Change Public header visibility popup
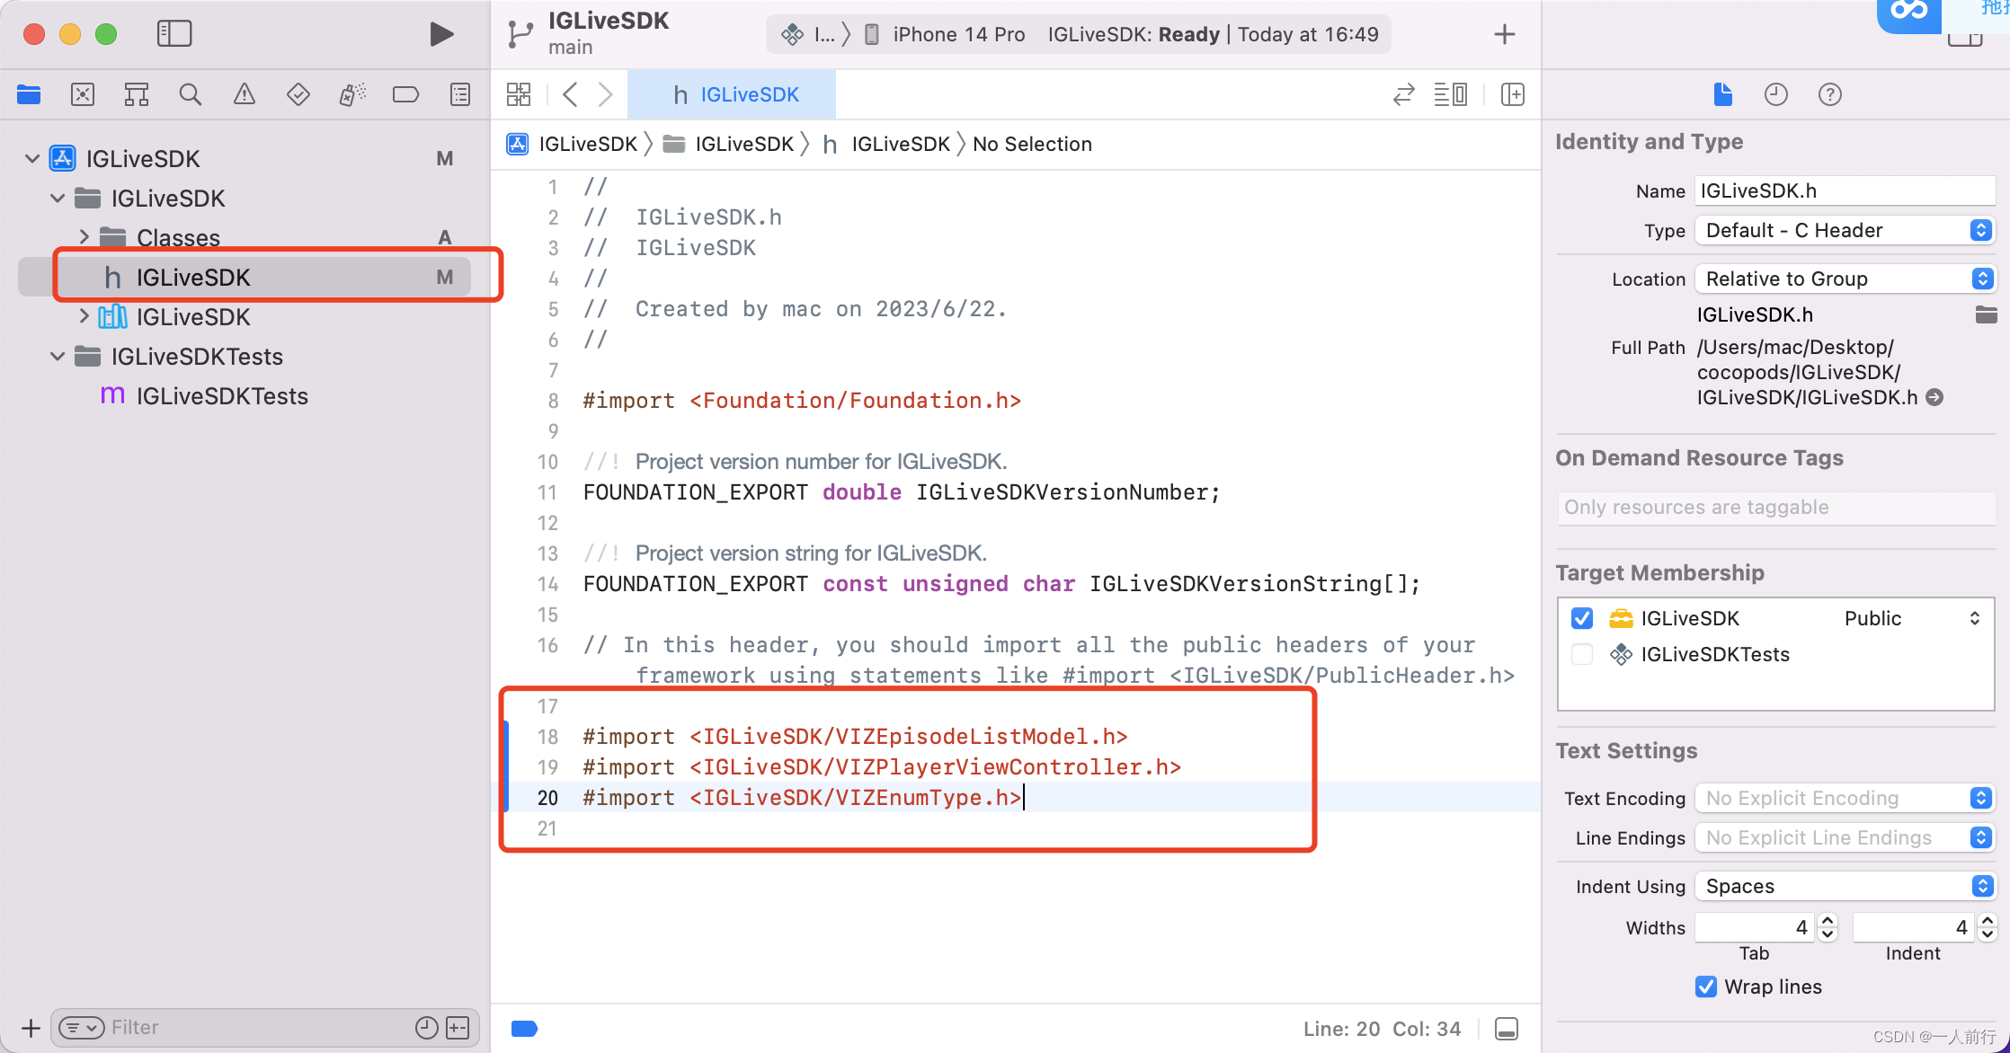Viewport: 2010px width, 1053px height. click(x=1912, y=618)
